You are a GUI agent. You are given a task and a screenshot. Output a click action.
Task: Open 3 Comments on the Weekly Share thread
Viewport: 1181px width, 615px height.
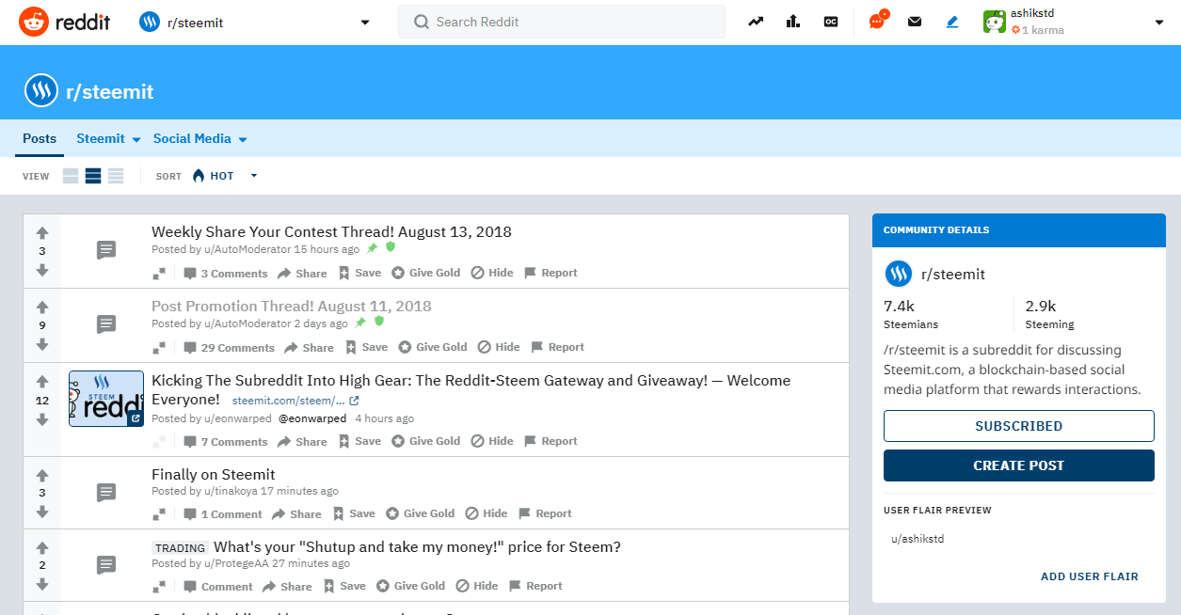pos(225,274)
